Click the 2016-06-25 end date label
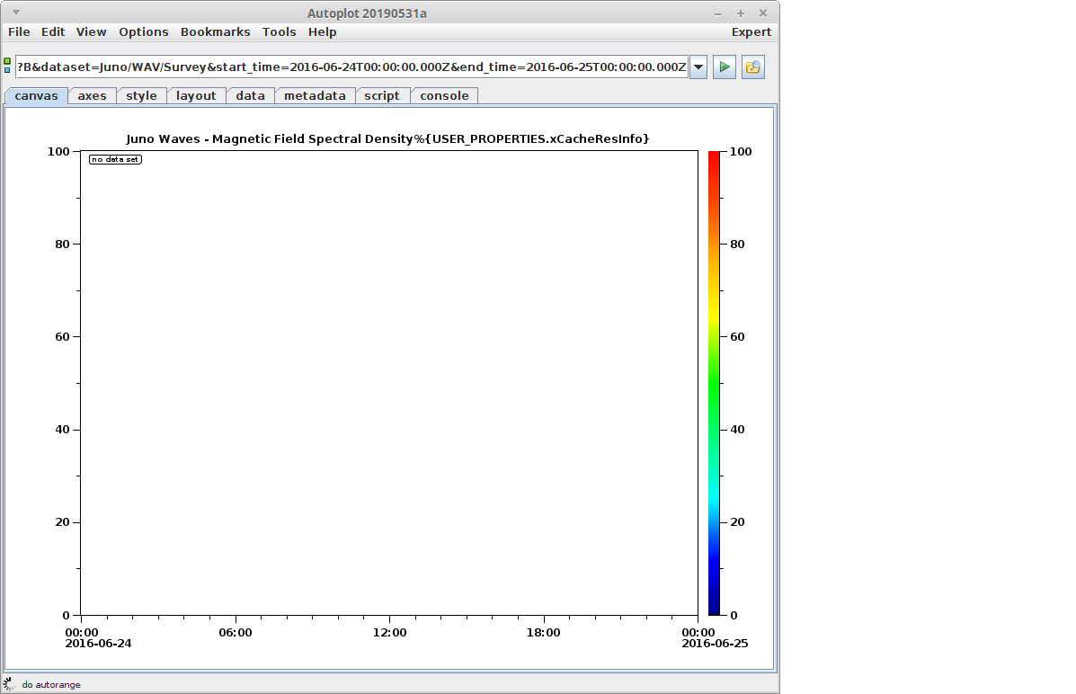Screen dimensions: 1076x694 pos(715,644)
